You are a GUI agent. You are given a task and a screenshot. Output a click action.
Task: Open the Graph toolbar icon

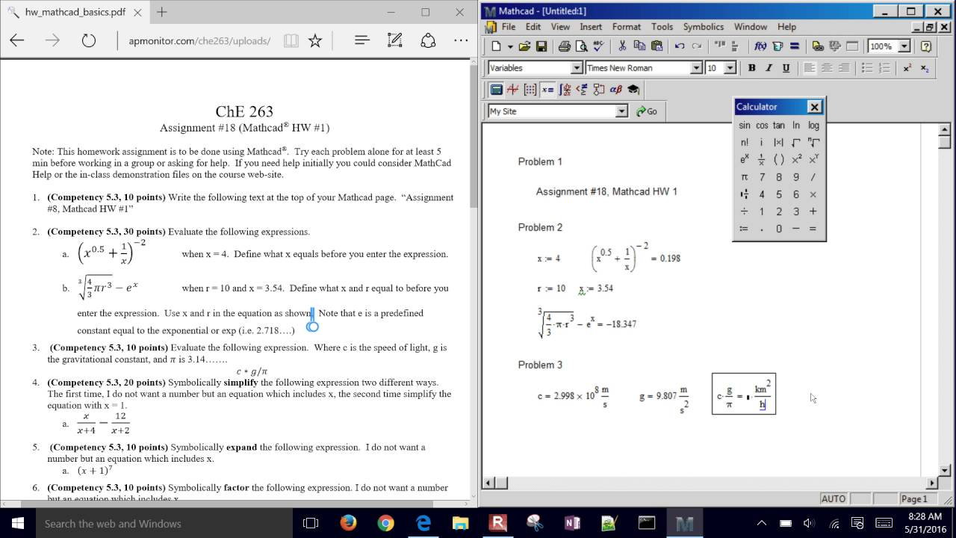513,90
